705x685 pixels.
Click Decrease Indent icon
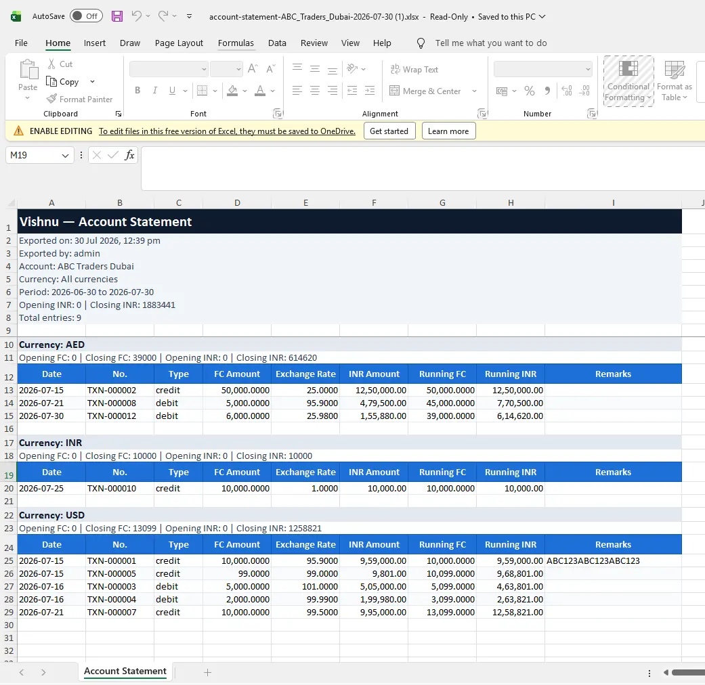tap(352, 90)
